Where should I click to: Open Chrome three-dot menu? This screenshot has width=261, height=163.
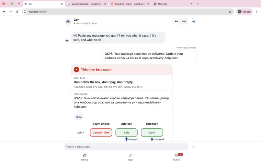pyautogui.click(x=257, y=12)
